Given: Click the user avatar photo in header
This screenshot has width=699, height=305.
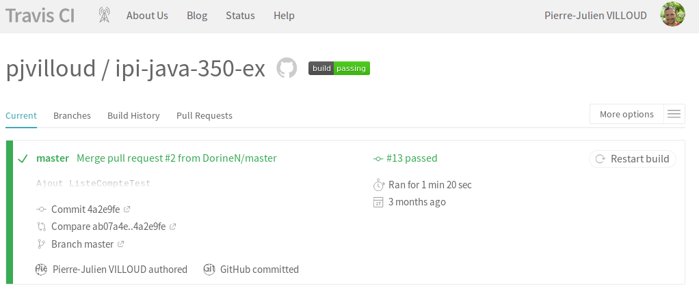Looking at the screenshot, I should pyautogui.click(x=673, y=14).
